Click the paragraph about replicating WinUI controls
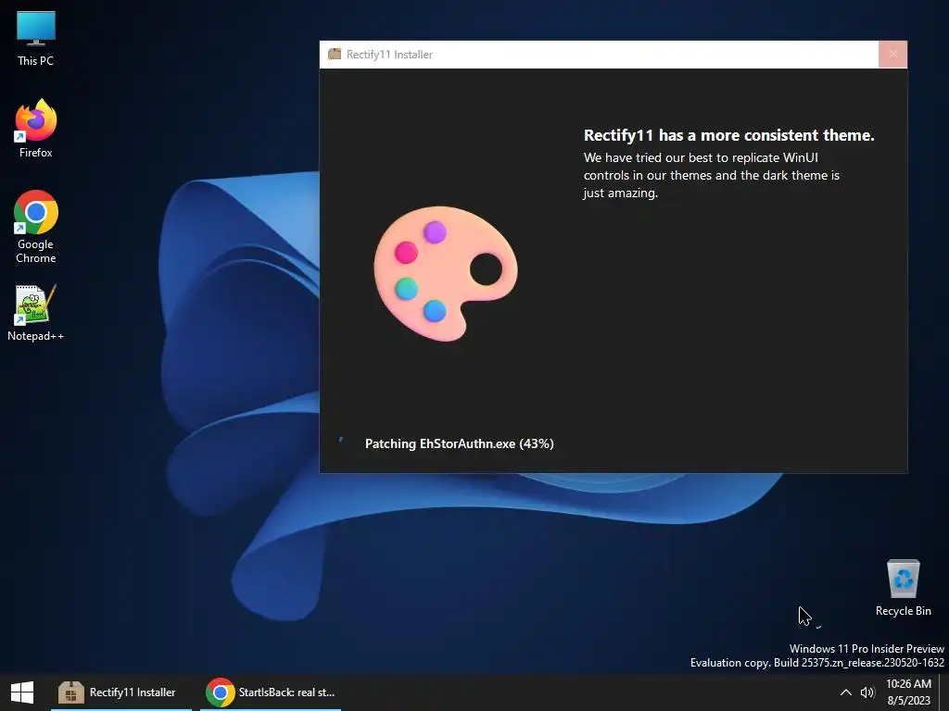 point(711,175)
